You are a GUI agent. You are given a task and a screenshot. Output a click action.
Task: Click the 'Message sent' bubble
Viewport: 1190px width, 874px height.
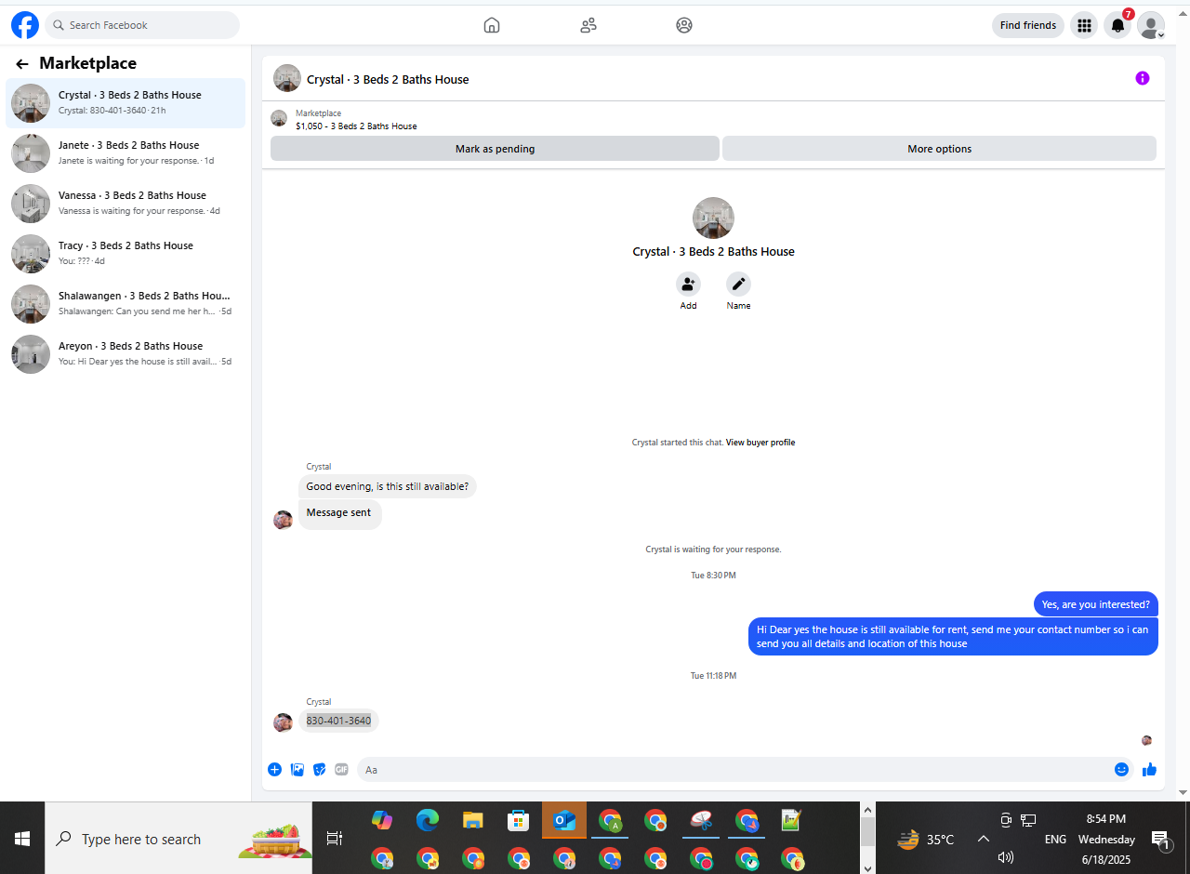click(339, 513)
